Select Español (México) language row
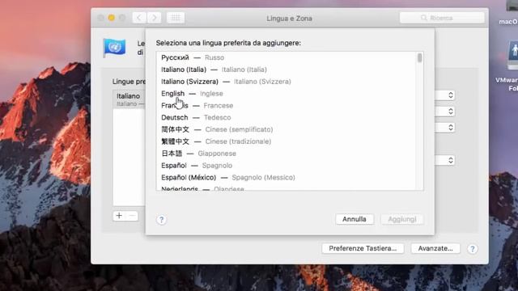The image size is (518, 291). (x=286, y=178)
